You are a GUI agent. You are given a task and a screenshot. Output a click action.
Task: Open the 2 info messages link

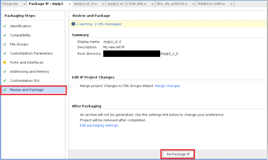click(108, 24)
